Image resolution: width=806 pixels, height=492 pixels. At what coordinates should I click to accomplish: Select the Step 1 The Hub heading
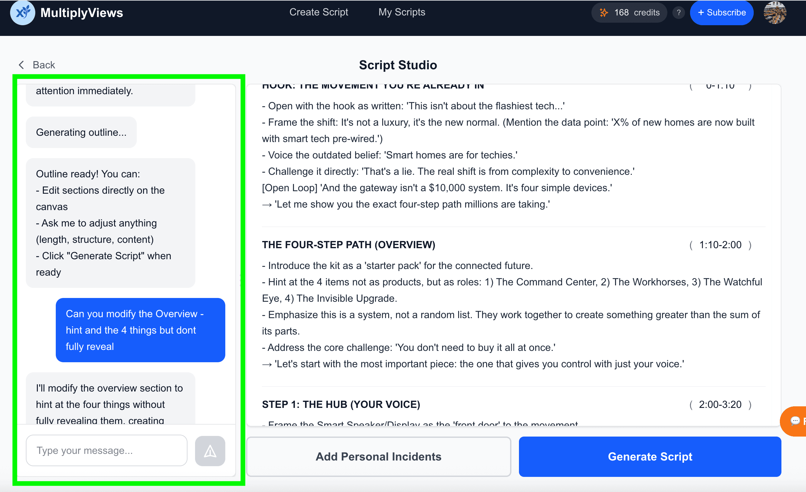[341, 404]
